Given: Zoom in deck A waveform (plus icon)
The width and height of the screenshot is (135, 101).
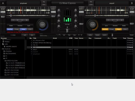Looking at the screenshot, I should click(49, 13).
